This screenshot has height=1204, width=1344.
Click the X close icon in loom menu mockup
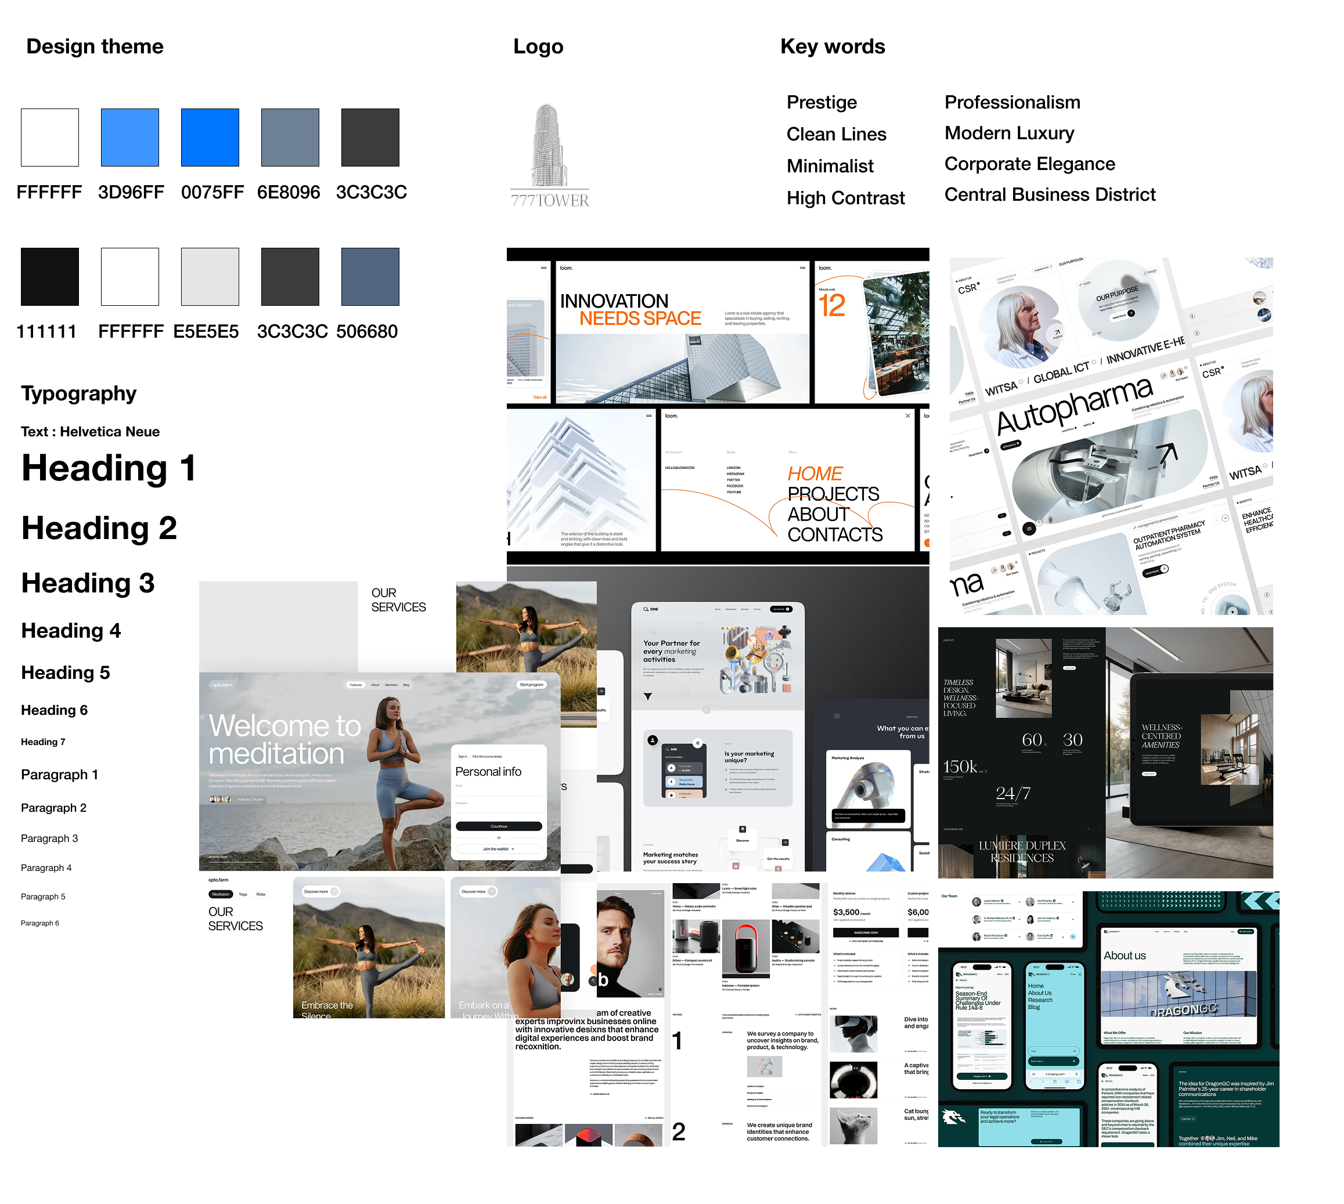[907, 416]
